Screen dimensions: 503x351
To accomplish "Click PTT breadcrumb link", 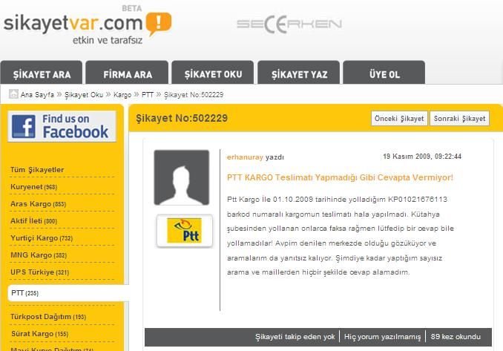I will pos(148,95).
